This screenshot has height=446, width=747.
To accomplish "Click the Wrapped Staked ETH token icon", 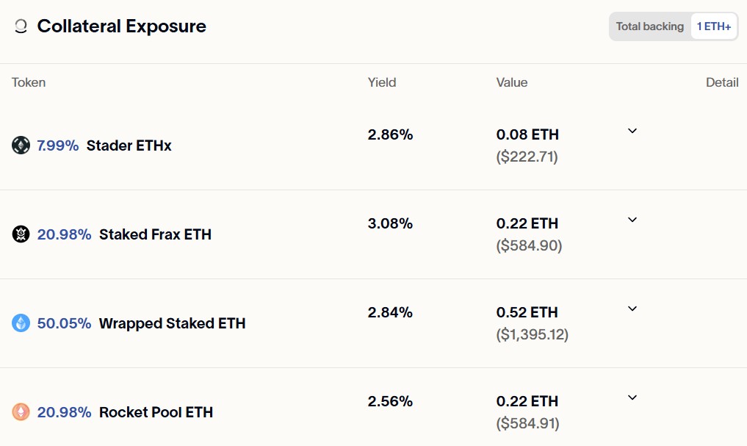I will point(21,323).
